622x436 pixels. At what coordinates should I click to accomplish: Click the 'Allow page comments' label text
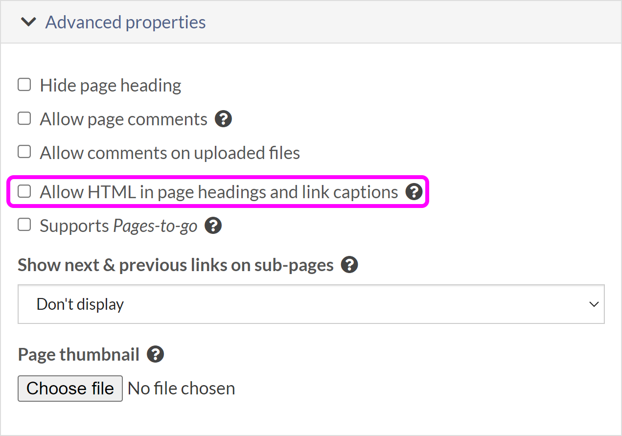[x=124, y=119]
